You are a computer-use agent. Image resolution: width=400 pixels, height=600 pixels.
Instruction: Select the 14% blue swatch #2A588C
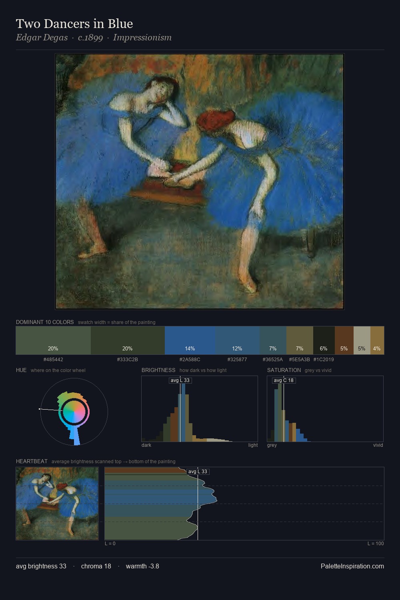[x=190, y=340]
